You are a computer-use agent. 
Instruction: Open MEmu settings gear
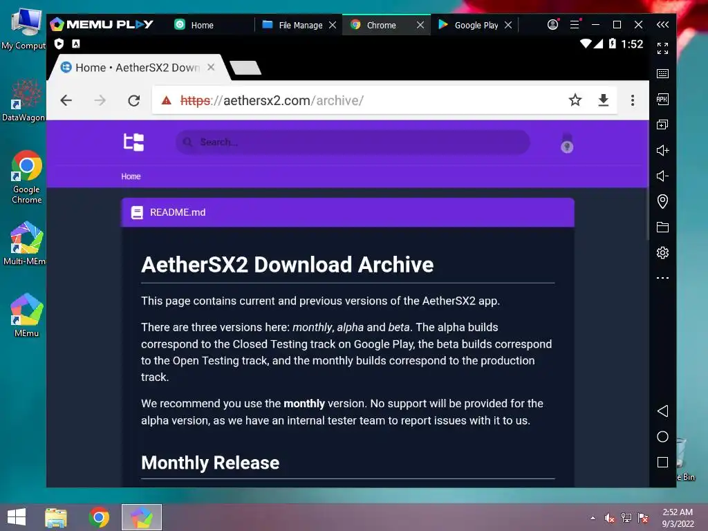click(662, 252)
